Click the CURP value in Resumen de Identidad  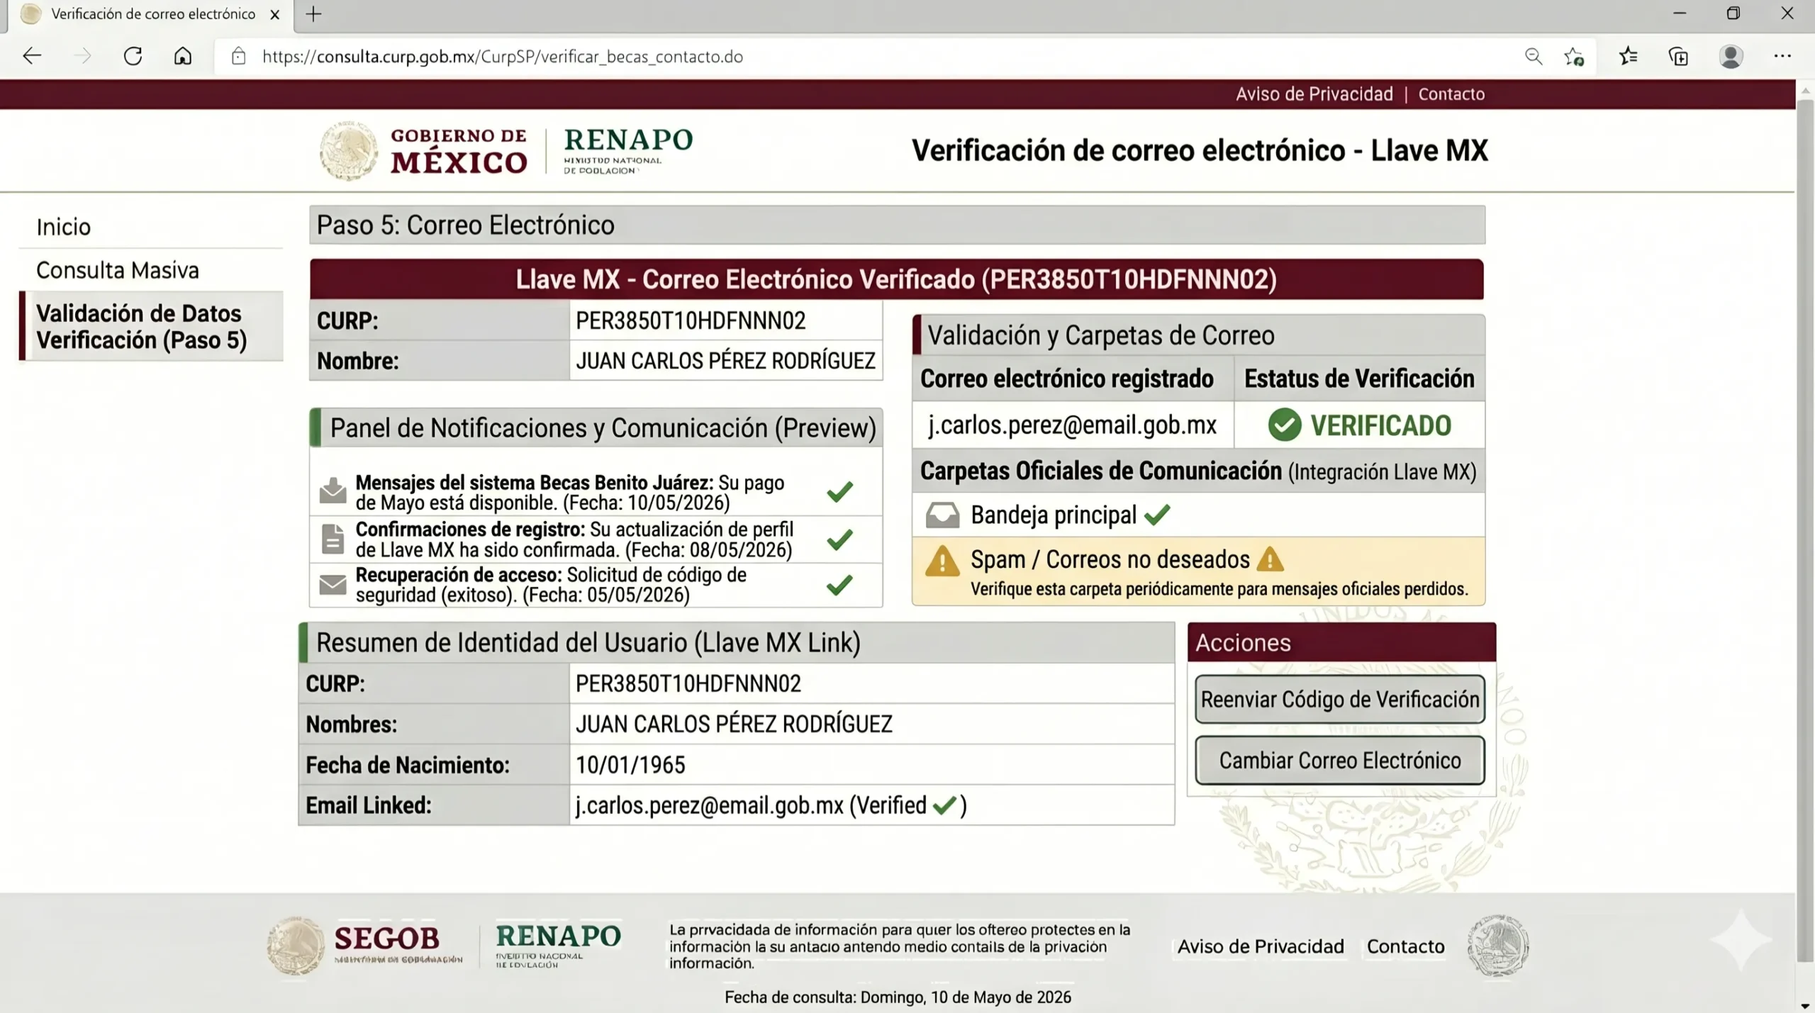coord(688,684)
